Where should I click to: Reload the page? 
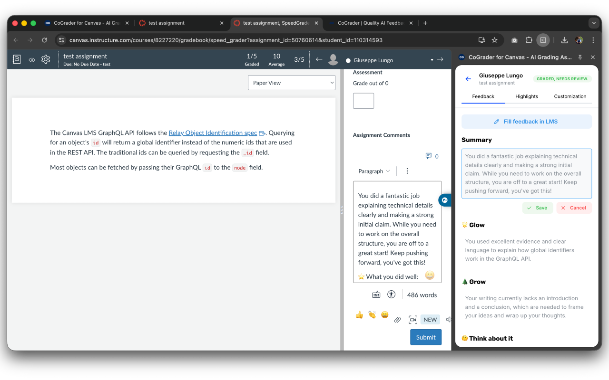tap(44, 40)
